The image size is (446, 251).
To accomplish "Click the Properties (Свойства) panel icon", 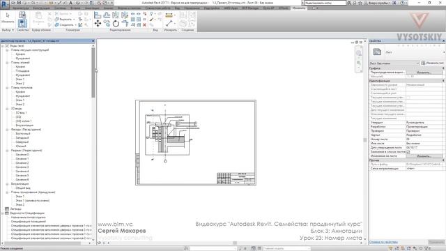I will click(22, 23).
